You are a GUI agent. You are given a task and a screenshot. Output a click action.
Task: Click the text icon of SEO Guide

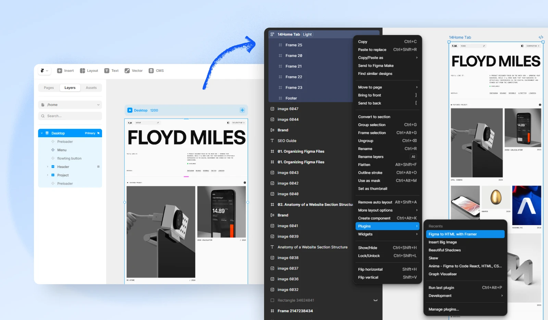(272, 141)
